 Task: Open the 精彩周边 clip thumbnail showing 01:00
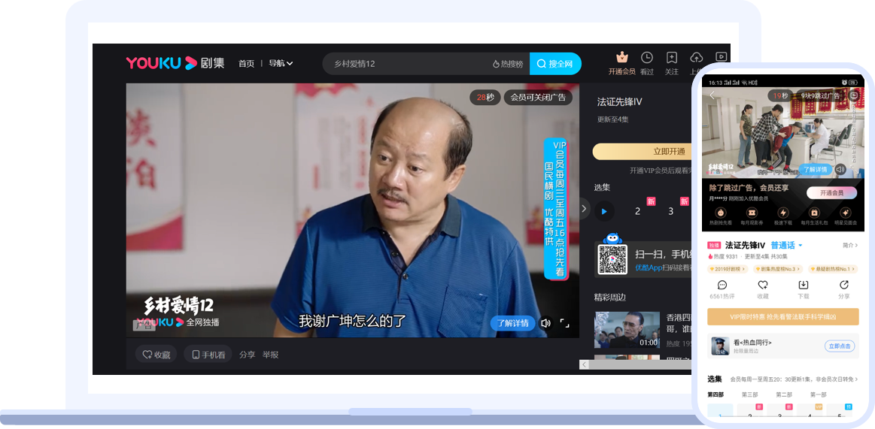627,330
